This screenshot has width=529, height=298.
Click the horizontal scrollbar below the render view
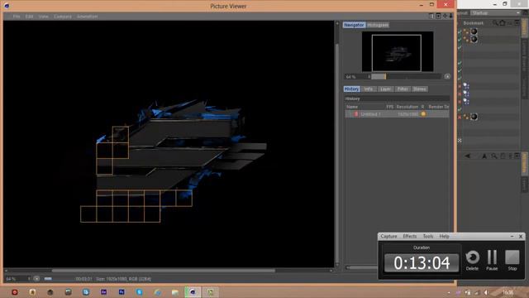(164, 271)
